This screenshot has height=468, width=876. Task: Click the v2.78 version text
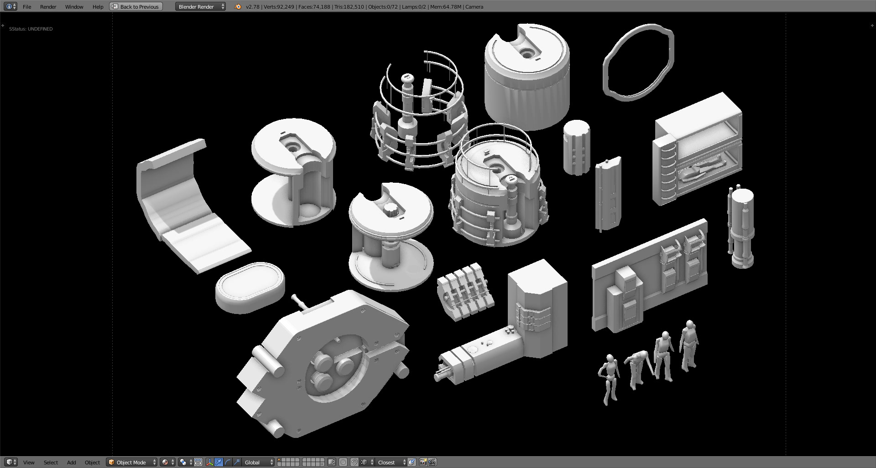(252, 7)
